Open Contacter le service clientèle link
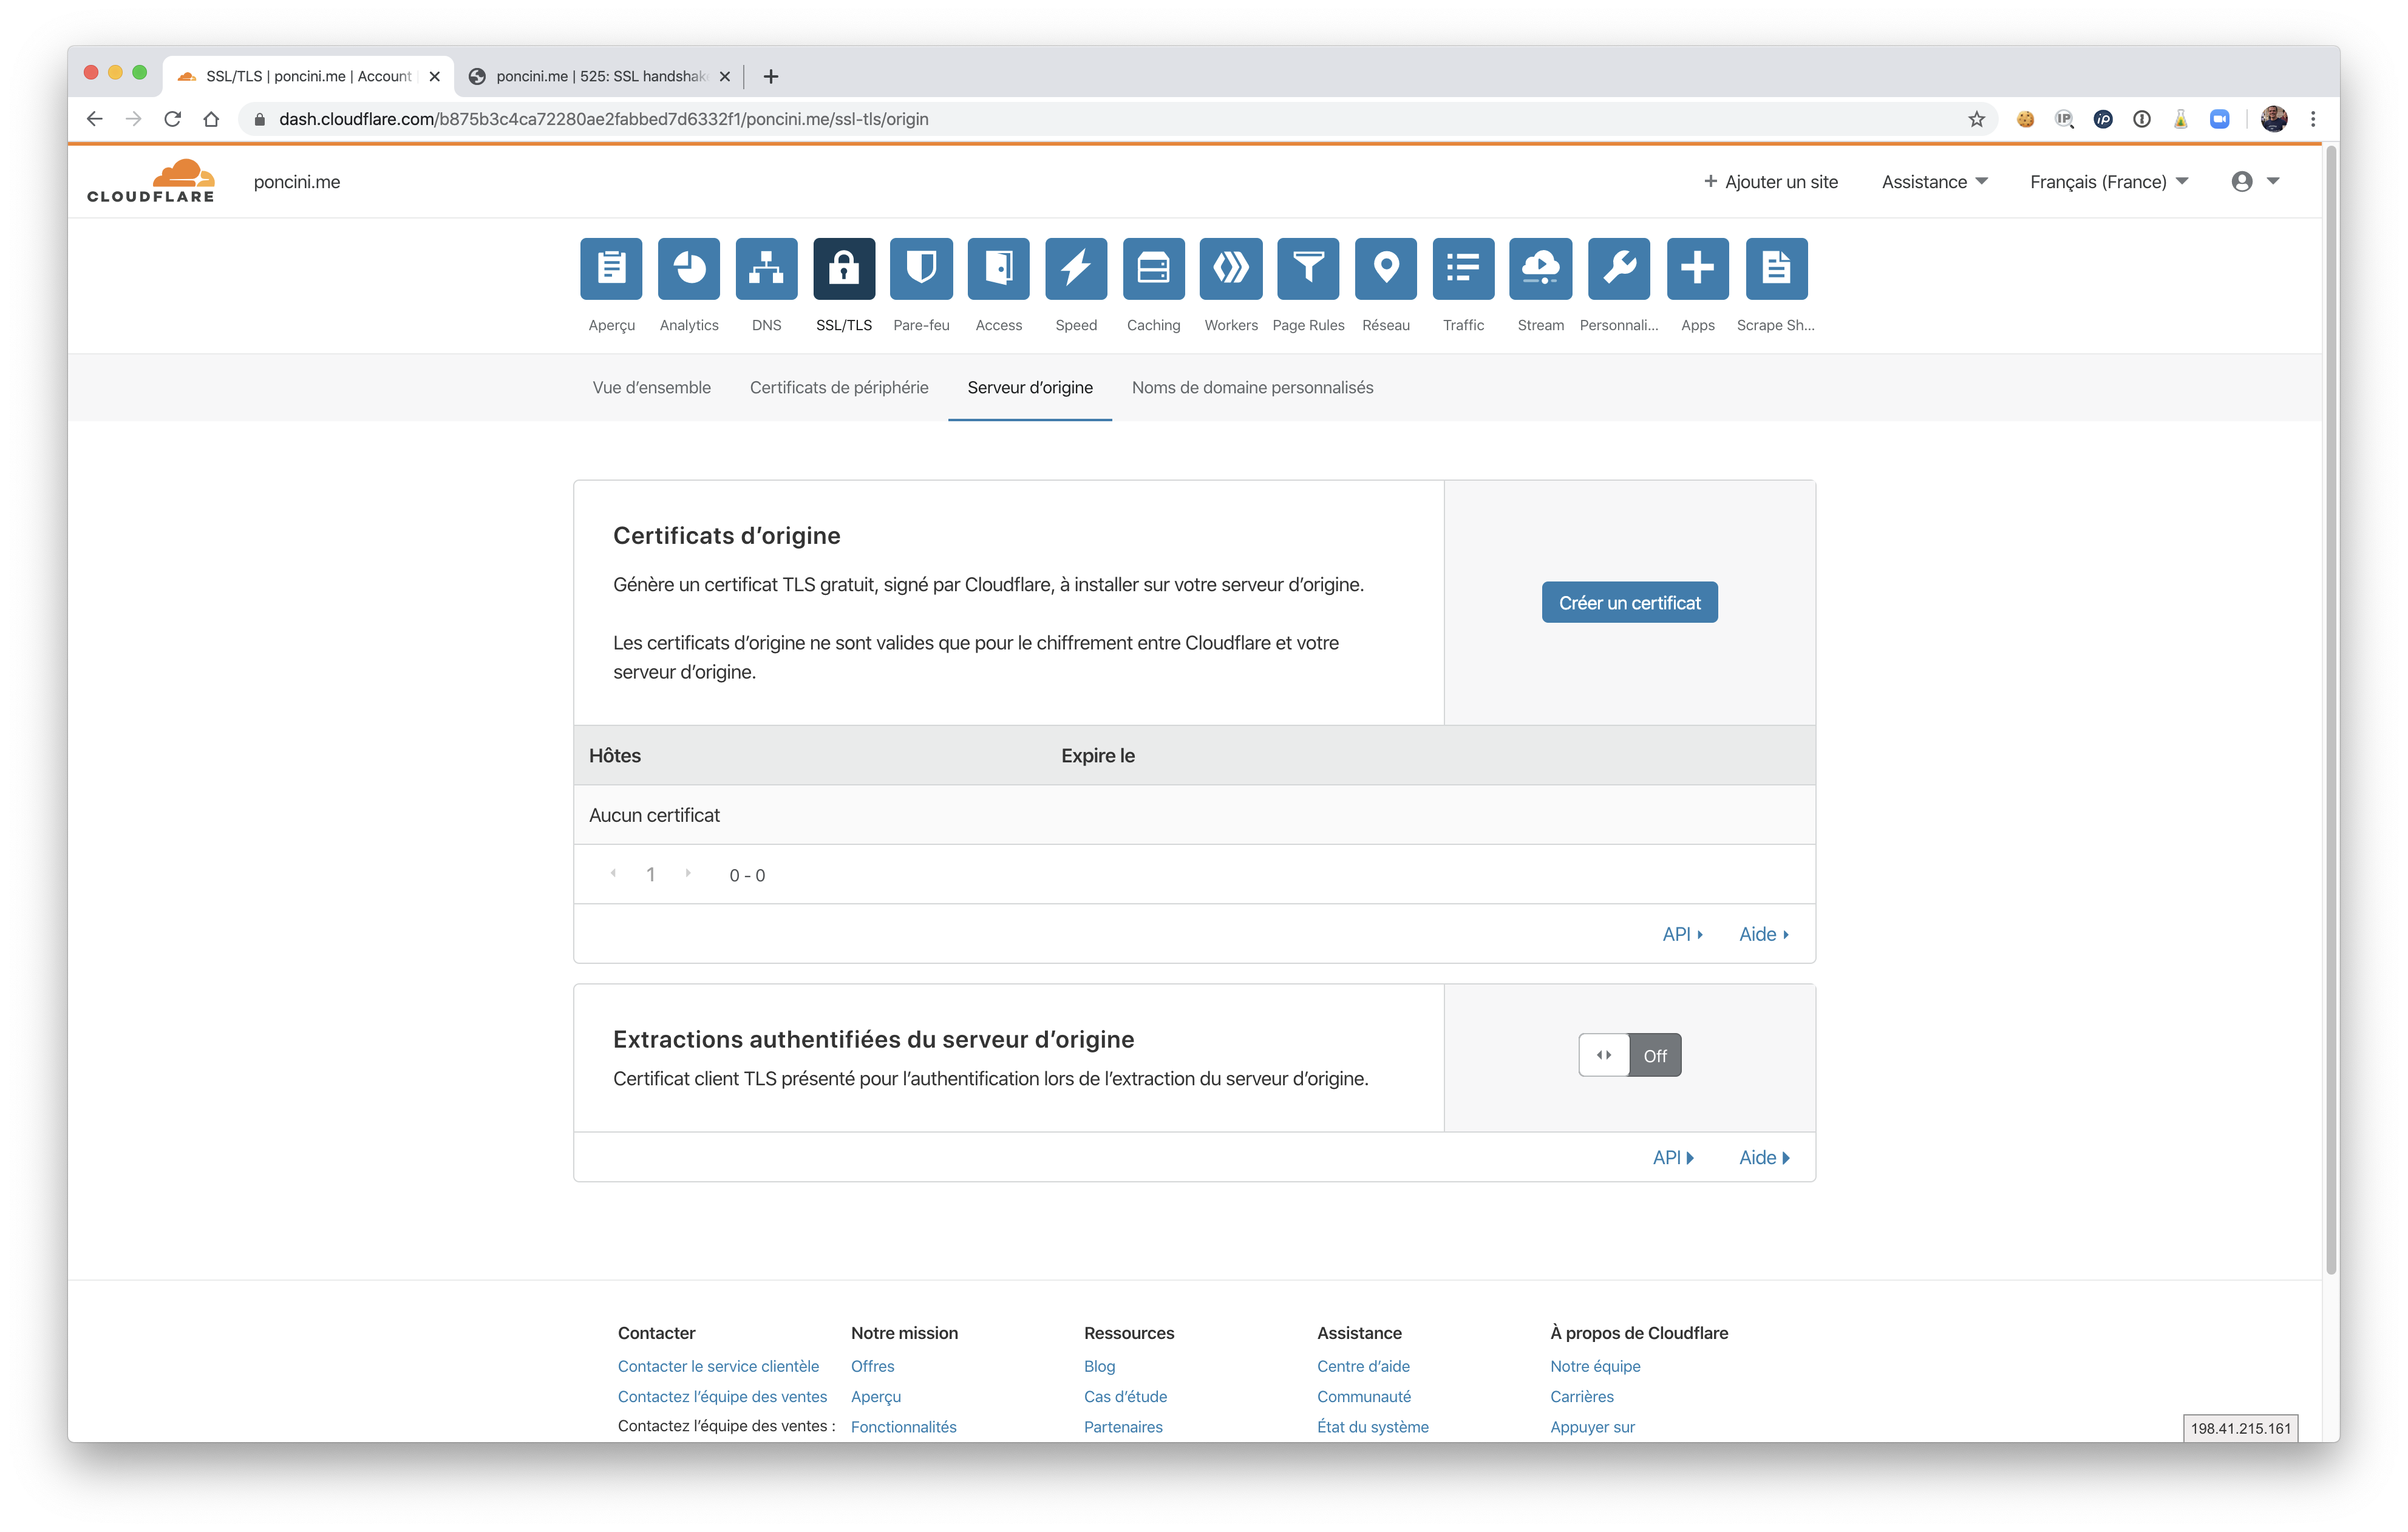This screenshot has height=1532, width=2408. (x=718, y=1365)
